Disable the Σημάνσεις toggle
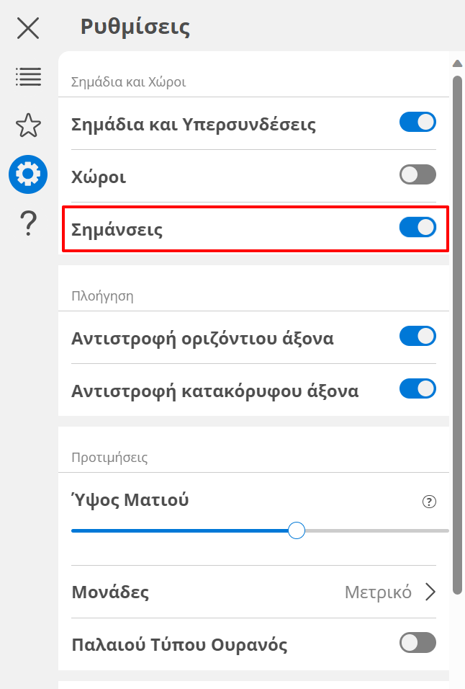 (417, 228)
